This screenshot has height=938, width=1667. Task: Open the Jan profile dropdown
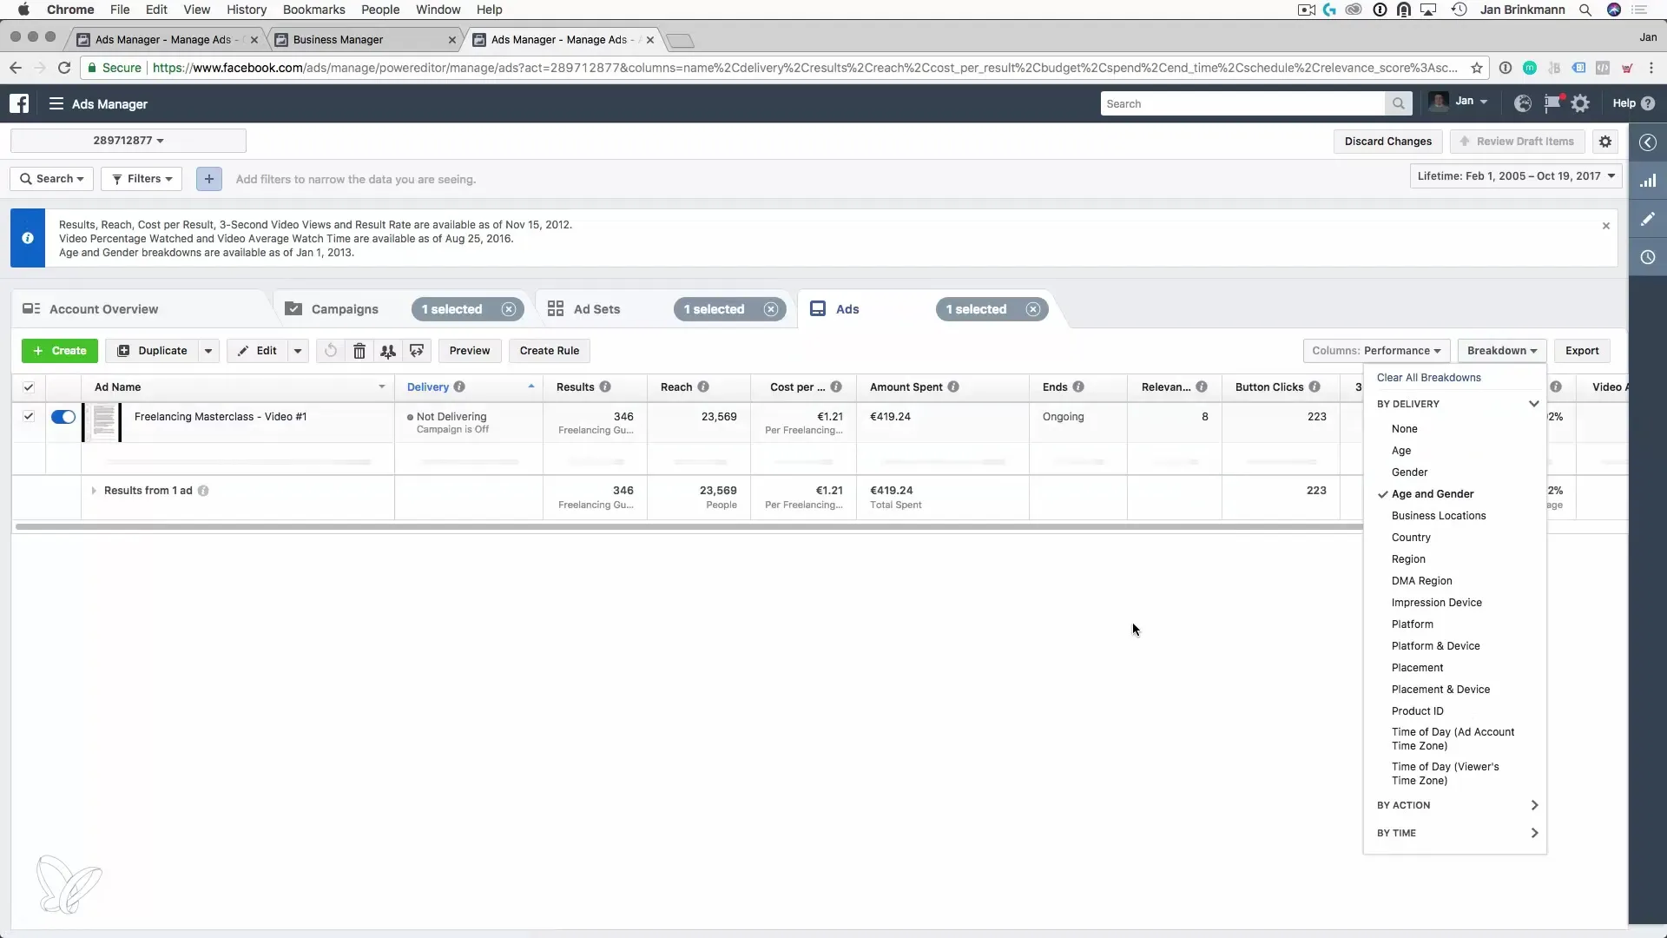1459,102
